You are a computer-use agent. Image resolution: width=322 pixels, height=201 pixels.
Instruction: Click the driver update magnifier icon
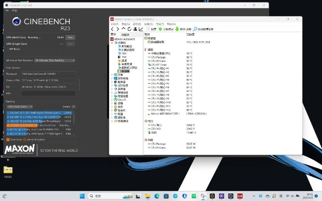coord(195,29)
